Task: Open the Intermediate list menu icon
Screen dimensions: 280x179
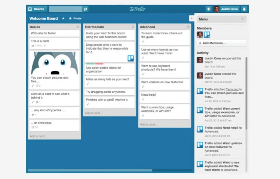Action: click(133, 27)
